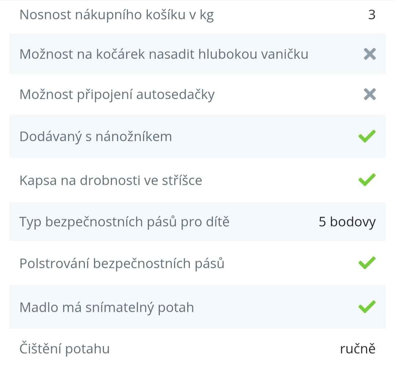The height and width of the screenshot is (370, 395).
Task: Click the Madlo má snímatelný potah label
Action: pyautogui.click(x=106, y=307)
